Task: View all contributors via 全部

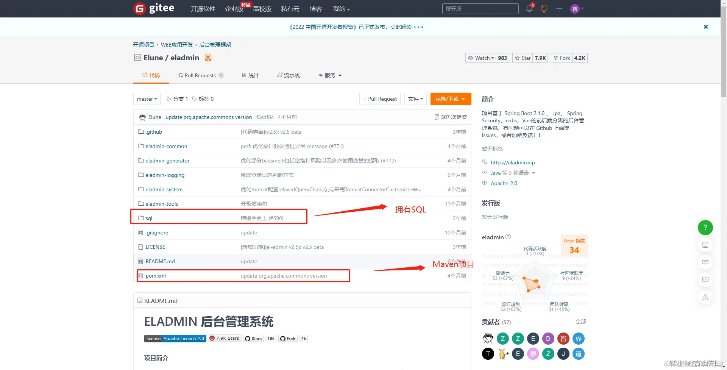Action: (581, 322)
